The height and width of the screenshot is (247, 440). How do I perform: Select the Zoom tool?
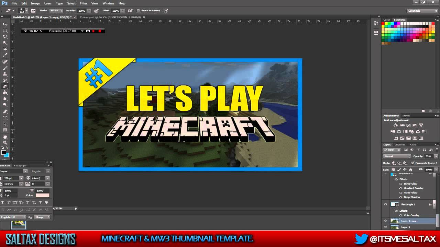click(5, 143)
